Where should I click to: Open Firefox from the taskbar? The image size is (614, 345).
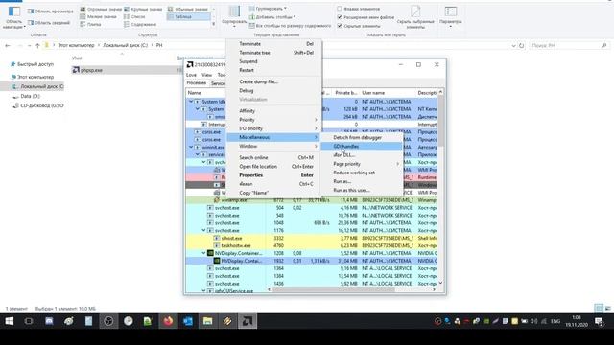pos(168,321)
